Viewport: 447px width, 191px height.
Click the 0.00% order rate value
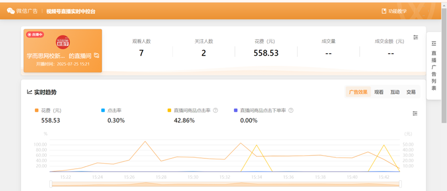coord(248,121)
